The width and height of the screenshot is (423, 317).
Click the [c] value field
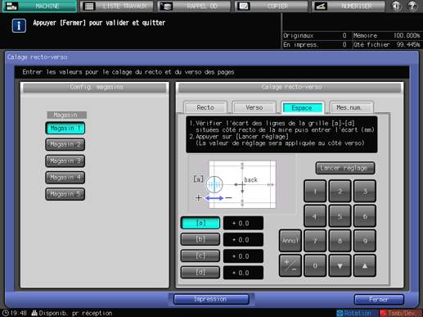[243, 256]
